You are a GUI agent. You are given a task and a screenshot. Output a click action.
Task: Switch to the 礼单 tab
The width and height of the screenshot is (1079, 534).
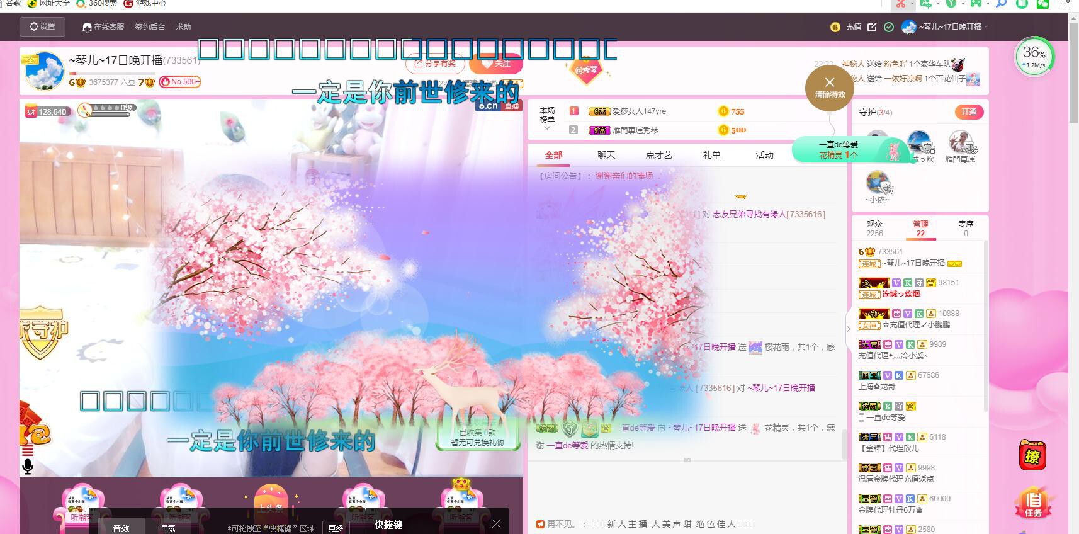711,155
